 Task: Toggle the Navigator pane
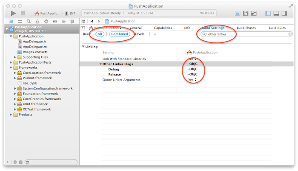[268, 13]
